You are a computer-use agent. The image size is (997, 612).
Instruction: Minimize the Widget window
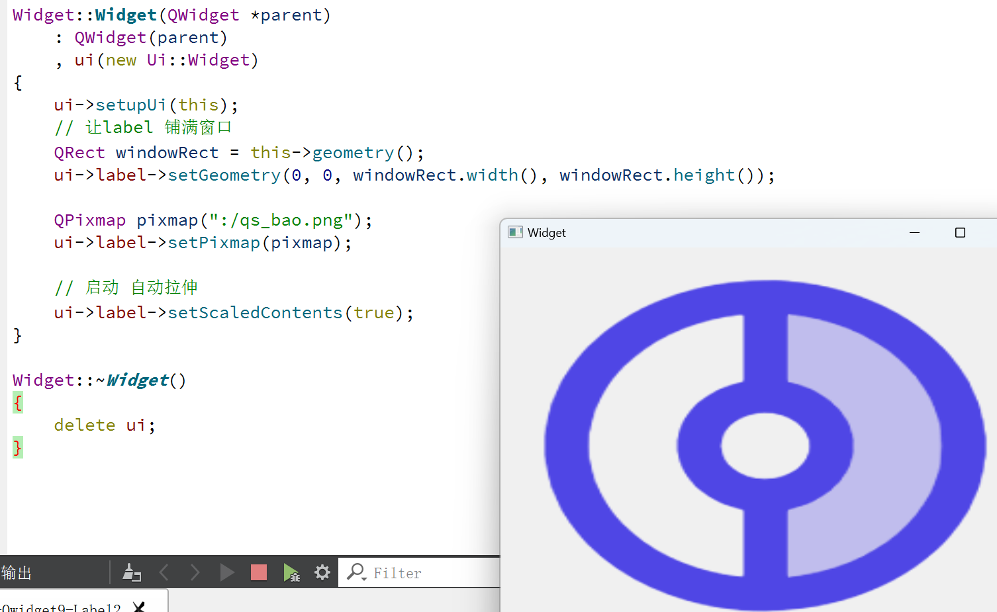click(x=915, y=232)
